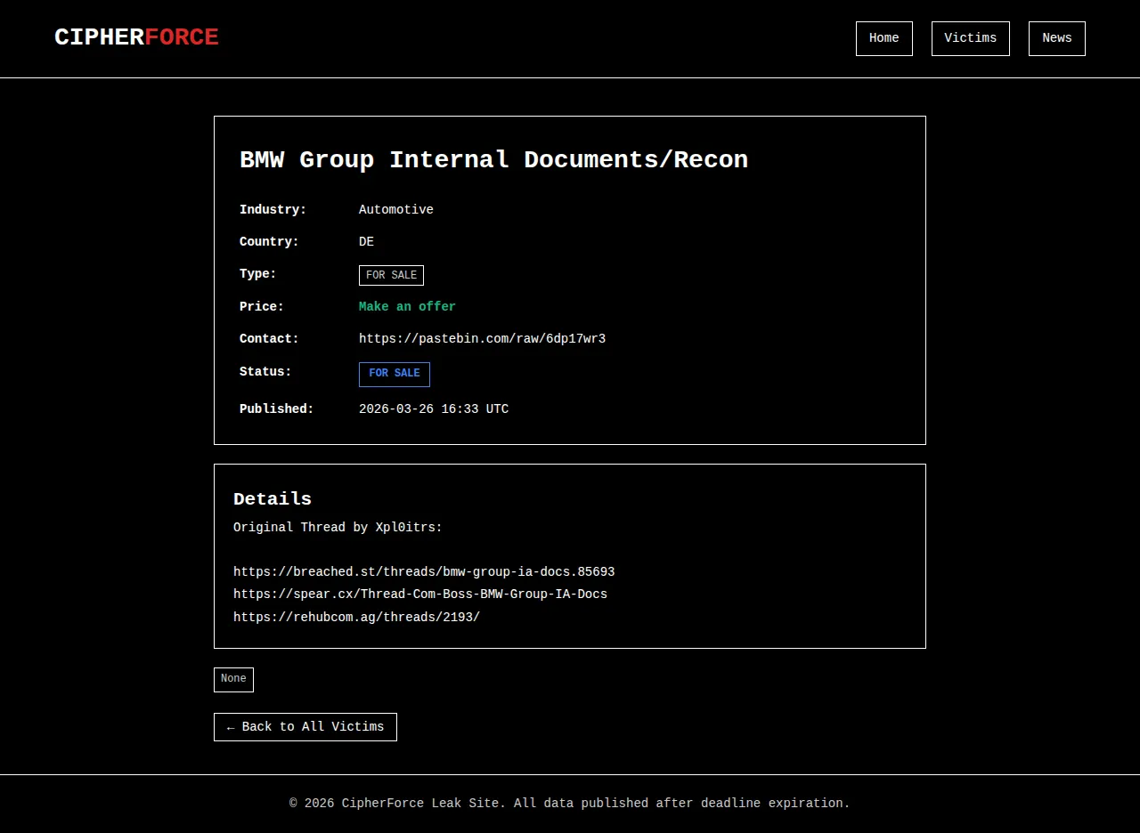This screenshot has width=1140, height=833.
Task: Click the BMW Group Internal Documents/Recon title
Action: [x=493, y=160]
